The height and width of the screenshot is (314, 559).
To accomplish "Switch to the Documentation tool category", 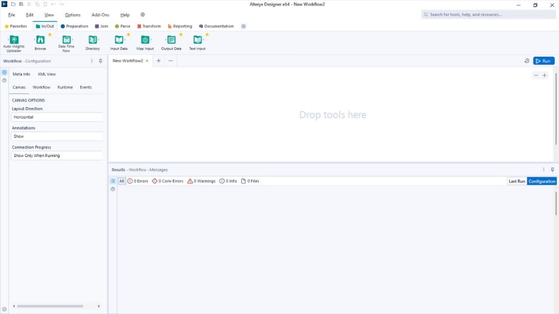I will 216,26.
